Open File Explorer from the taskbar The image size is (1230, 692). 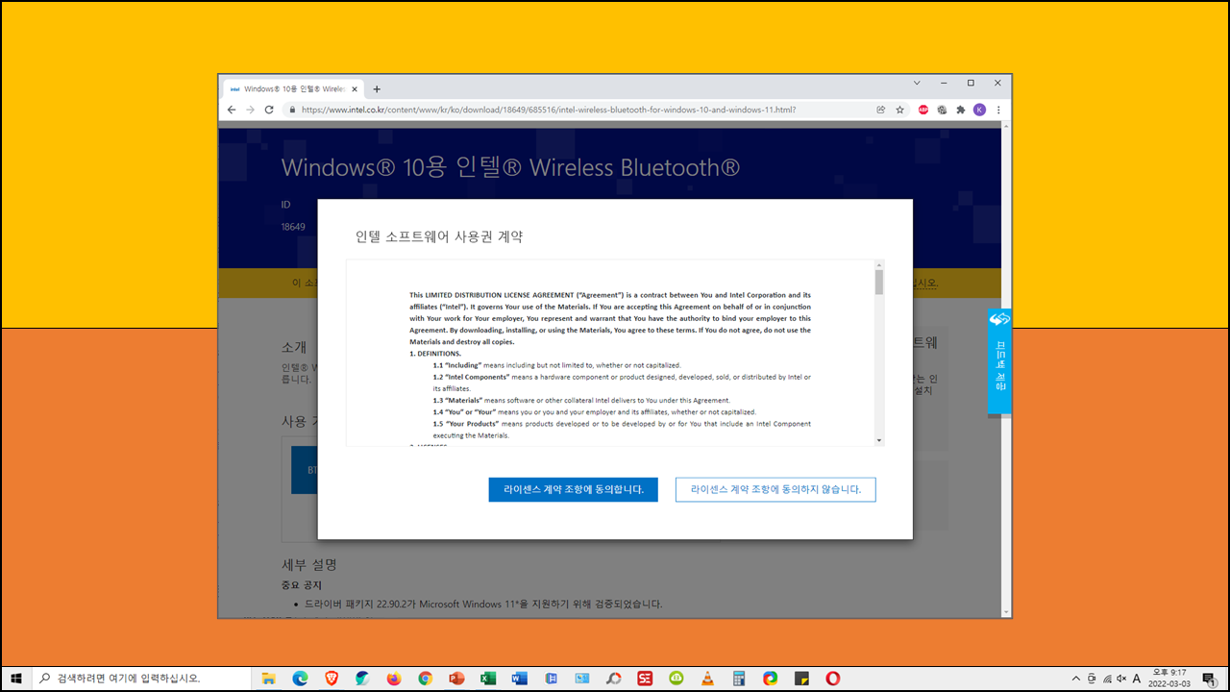tap(269, 679)
